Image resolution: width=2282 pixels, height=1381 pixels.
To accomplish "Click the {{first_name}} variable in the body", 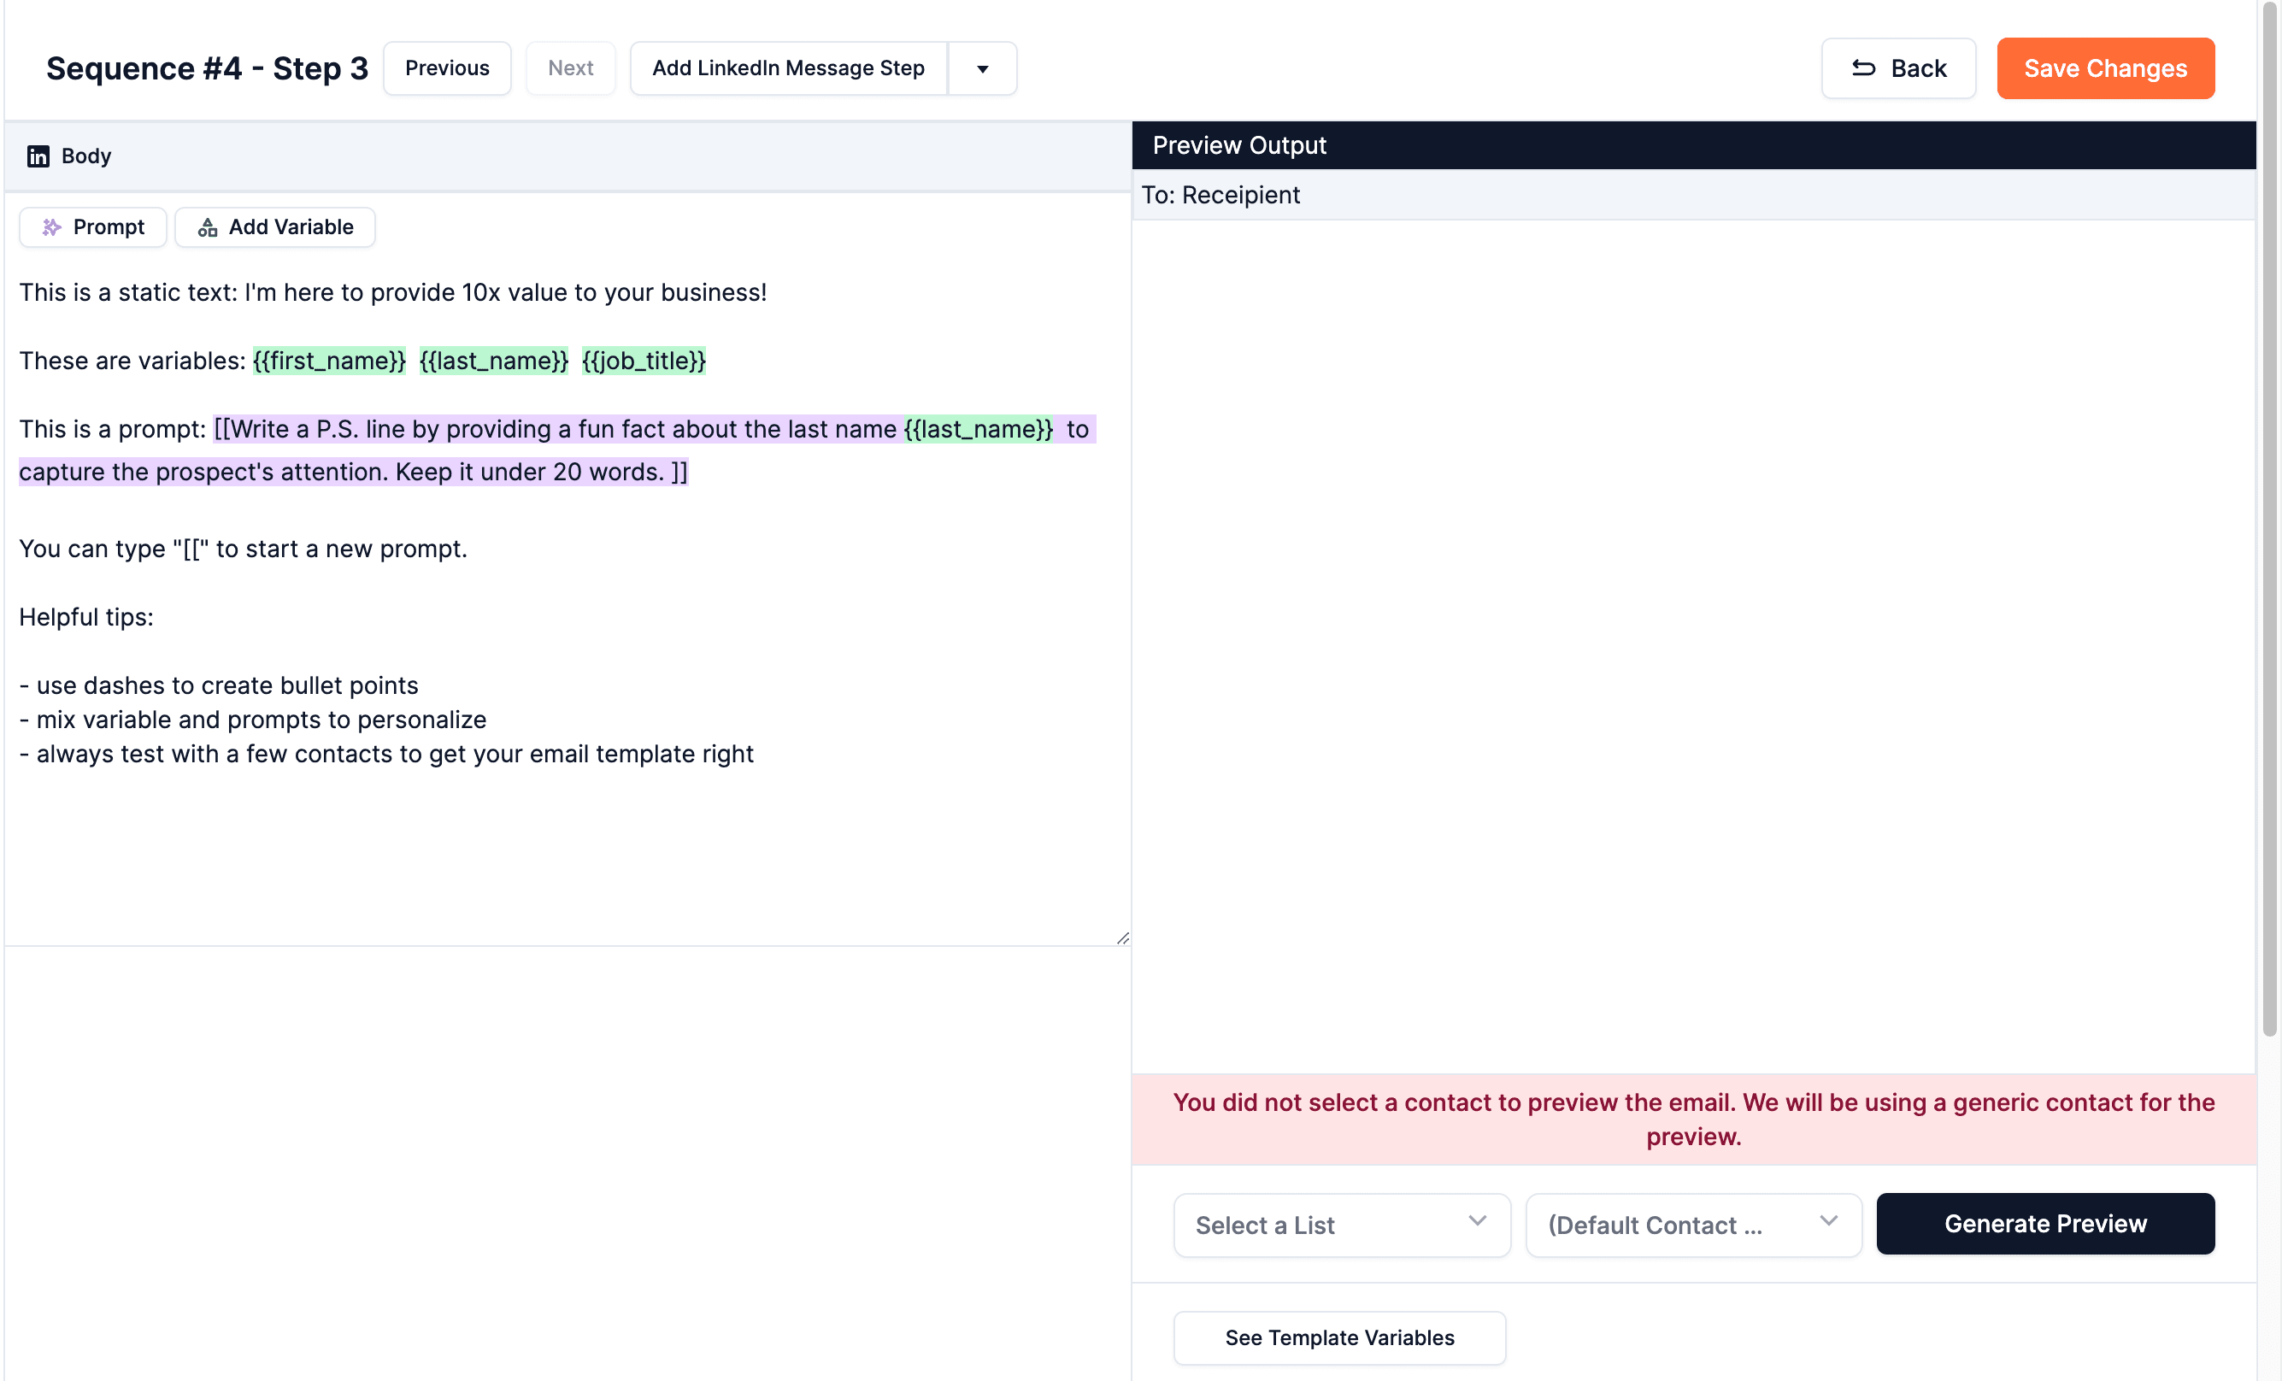I will tap(329, 361).
